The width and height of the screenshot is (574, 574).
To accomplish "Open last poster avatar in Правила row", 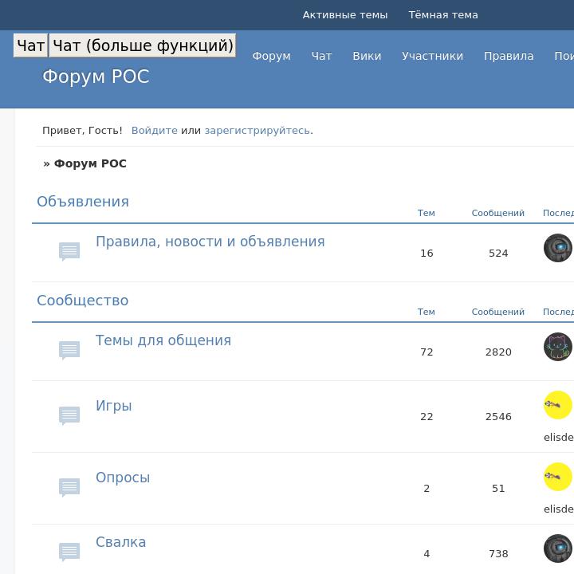I will (x=557, y=248).
